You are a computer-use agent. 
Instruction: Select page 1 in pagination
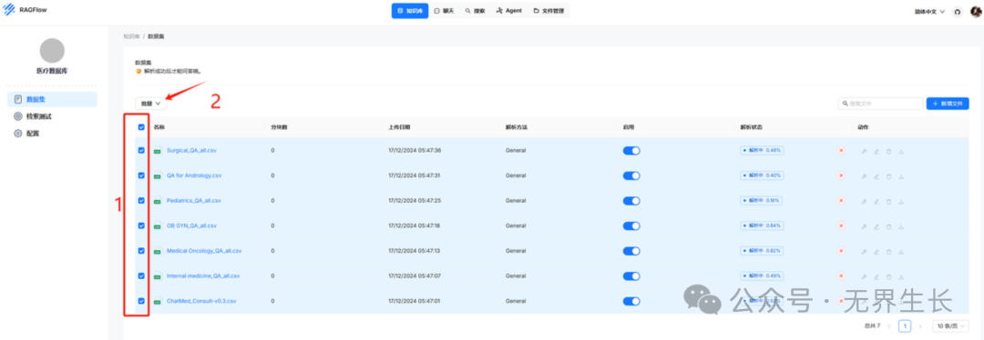[x=905, y=325]
